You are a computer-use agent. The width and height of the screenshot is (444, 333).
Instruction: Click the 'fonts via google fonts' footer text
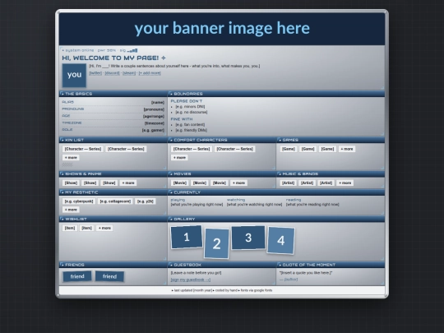(x=257, y=290)
